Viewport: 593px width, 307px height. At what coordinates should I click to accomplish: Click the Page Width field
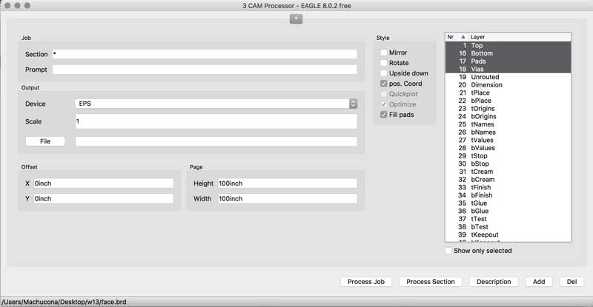(x=288, y=198)
